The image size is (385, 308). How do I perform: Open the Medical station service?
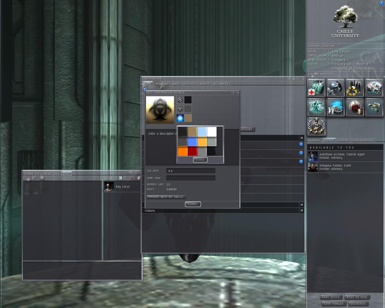(316, 88)
